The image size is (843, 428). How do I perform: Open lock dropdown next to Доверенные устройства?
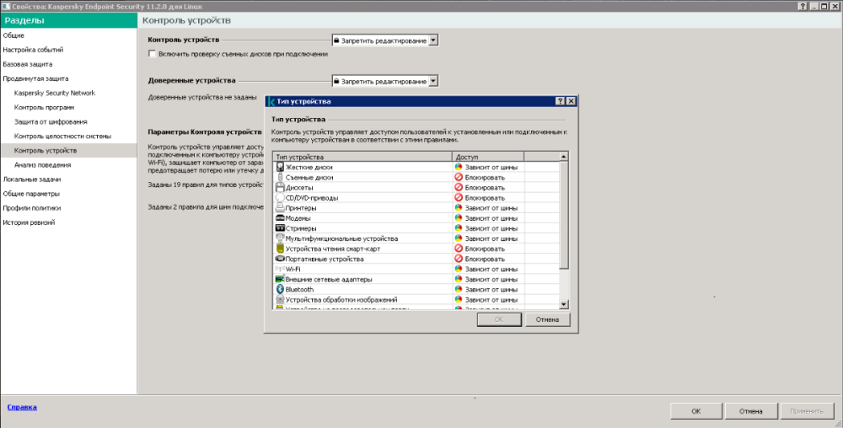(x=434, y=81)
